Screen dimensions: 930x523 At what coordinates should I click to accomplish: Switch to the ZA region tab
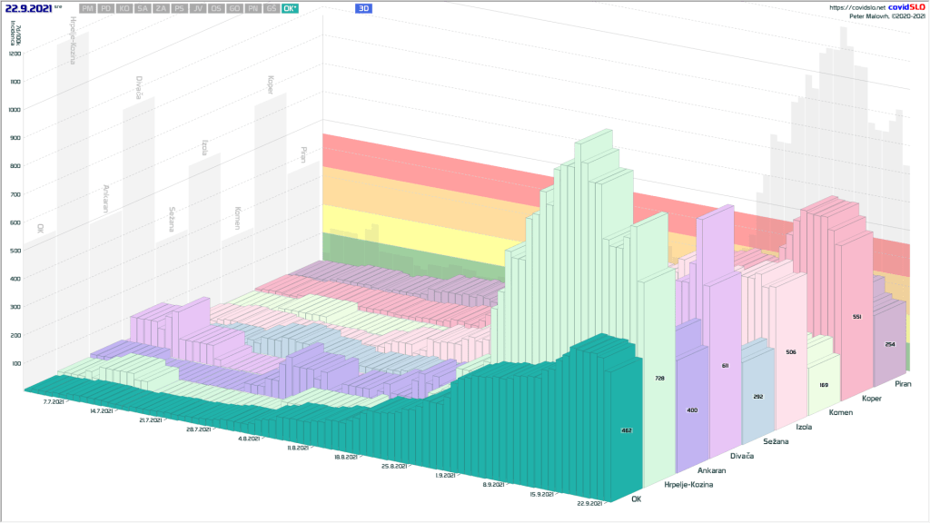161,8
